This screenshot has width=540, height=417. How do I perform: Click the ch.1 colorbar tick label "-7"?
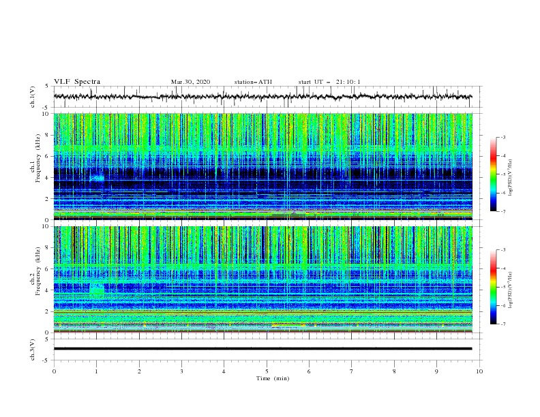tap(502, 211)
